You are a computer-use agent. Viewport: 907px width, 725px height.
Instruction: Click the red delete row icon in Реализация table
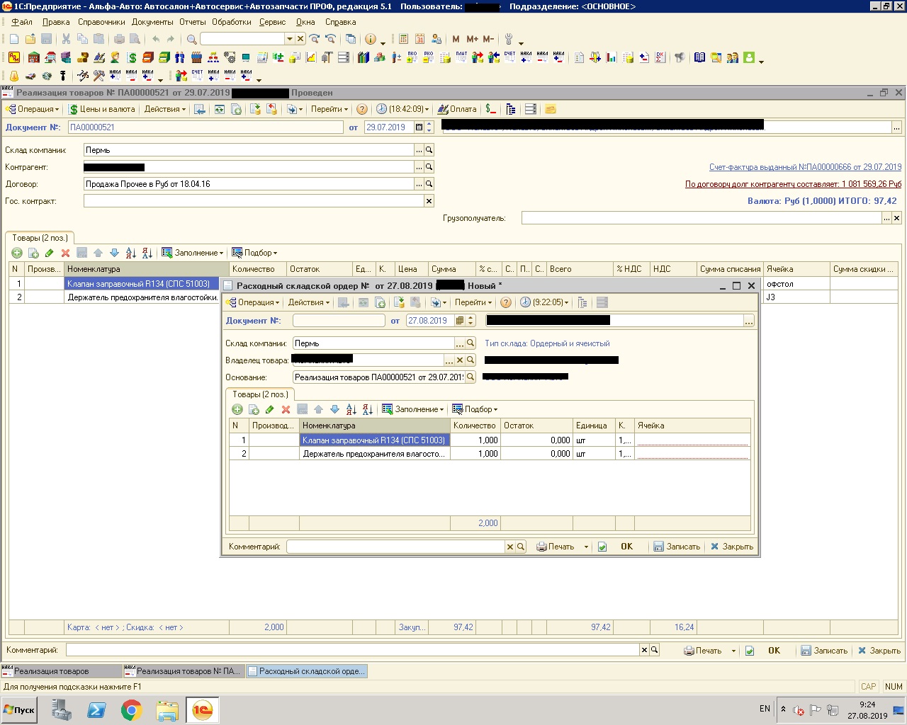click(x=65, y=253)
